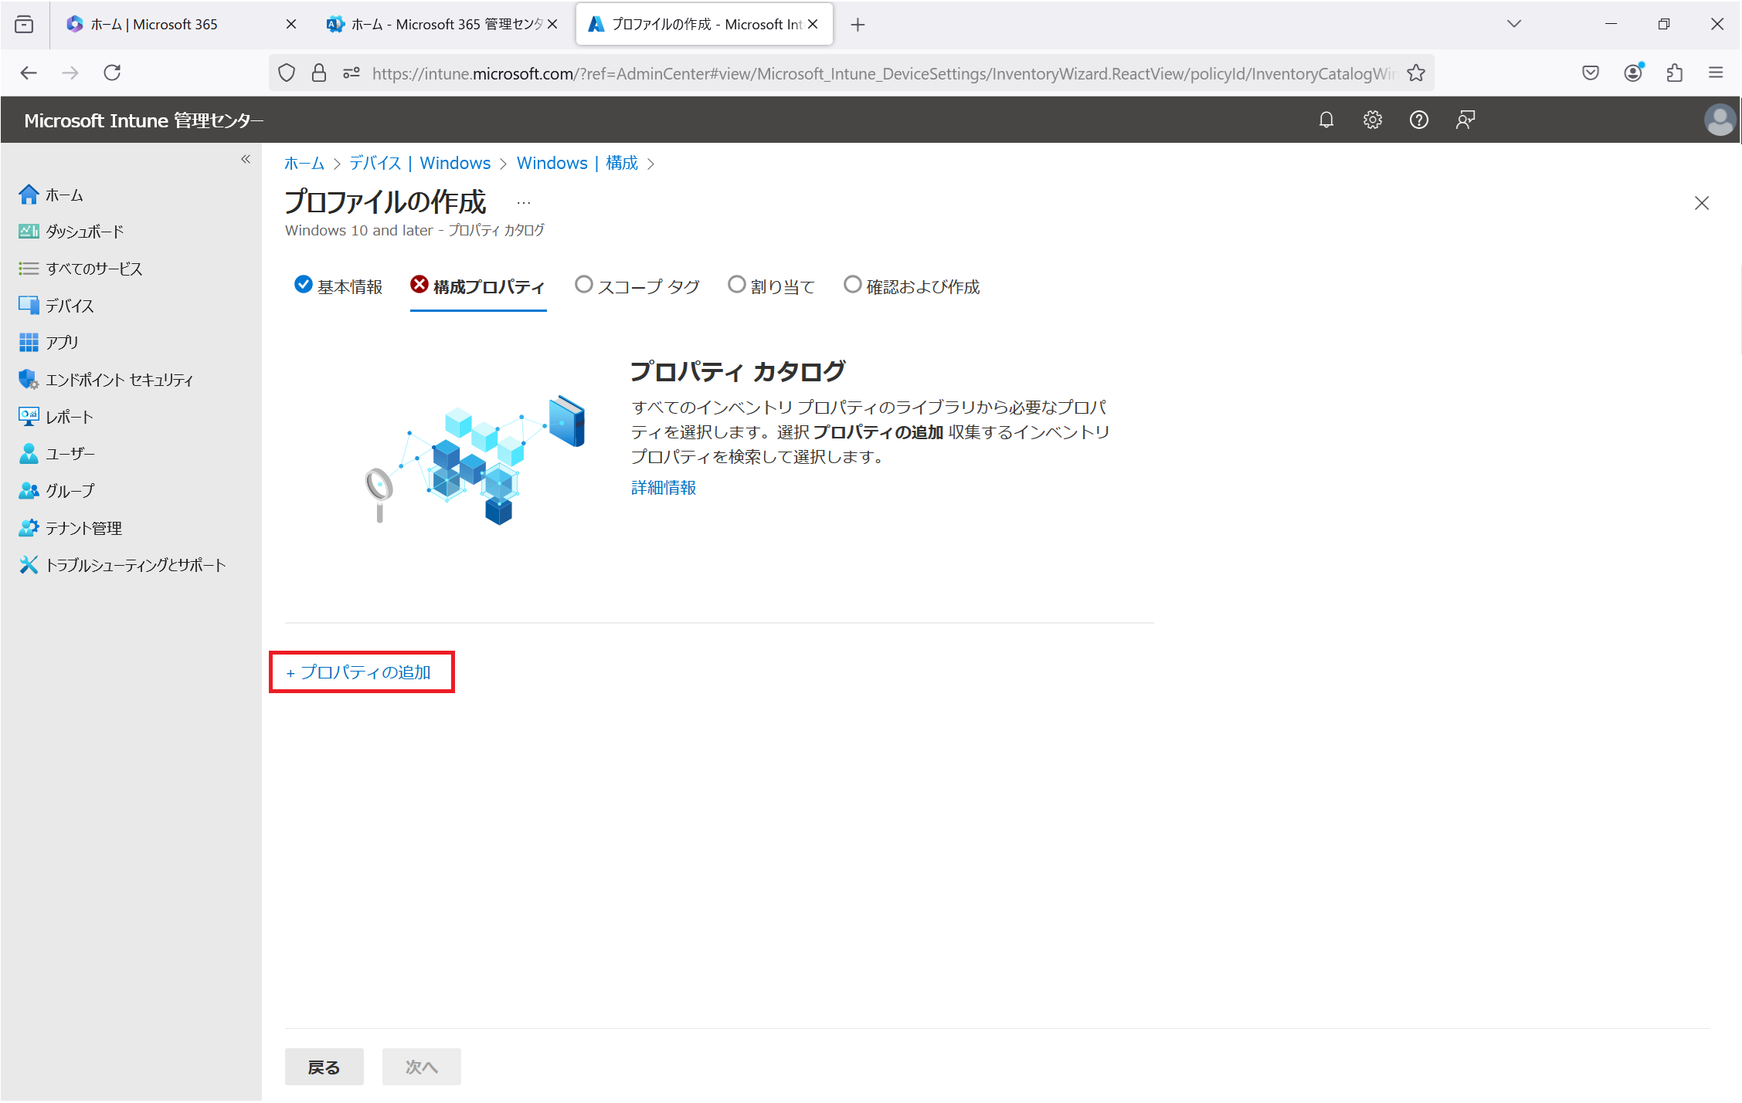Click + プロパティの追加

pos(358,672)
